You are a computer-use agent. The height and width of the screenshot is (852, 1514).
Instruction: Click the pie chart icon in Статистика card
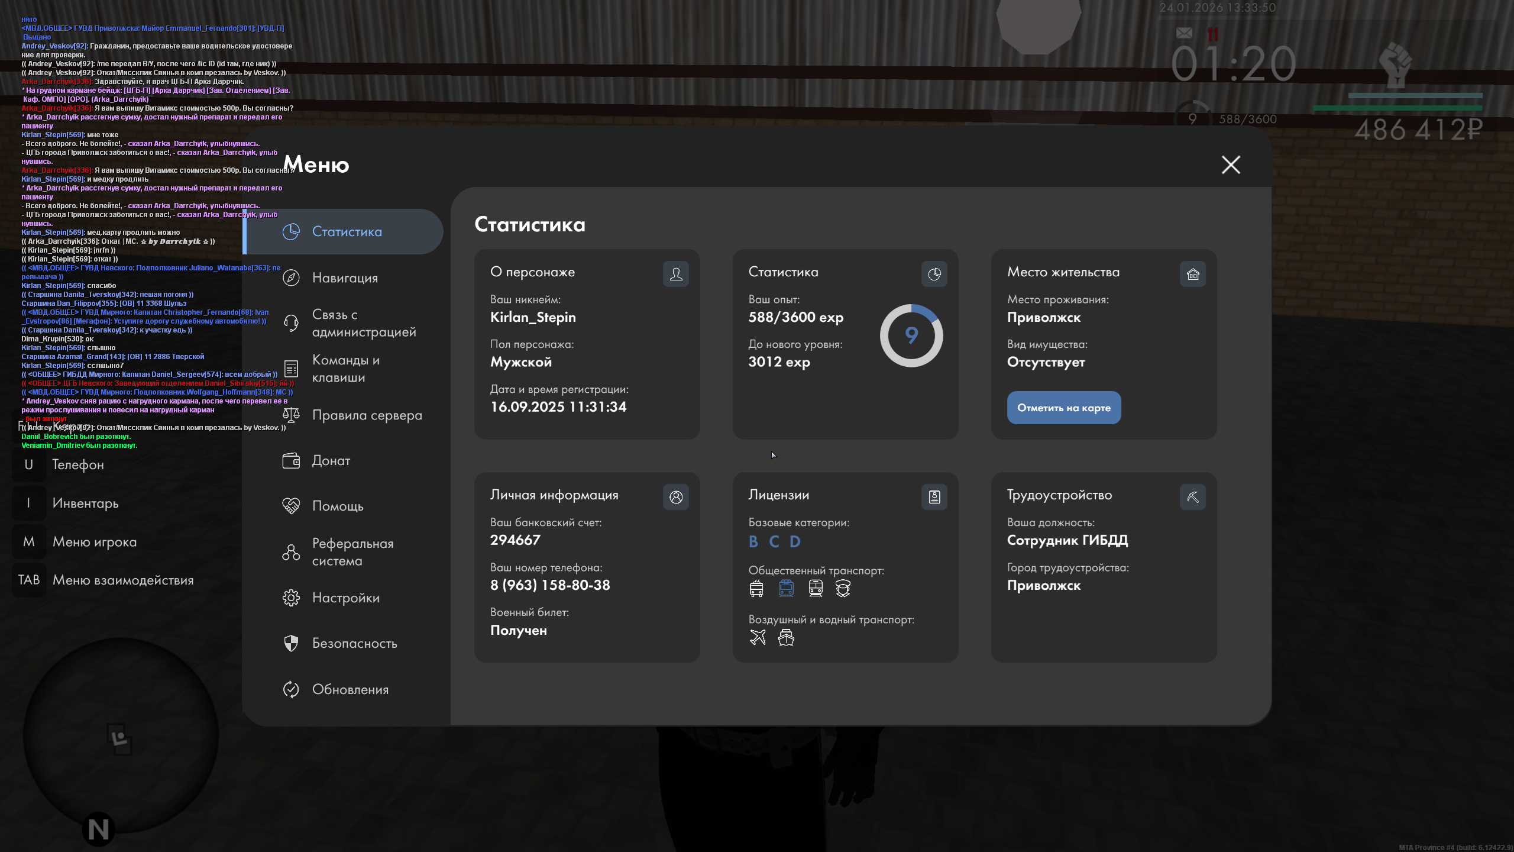934,274
